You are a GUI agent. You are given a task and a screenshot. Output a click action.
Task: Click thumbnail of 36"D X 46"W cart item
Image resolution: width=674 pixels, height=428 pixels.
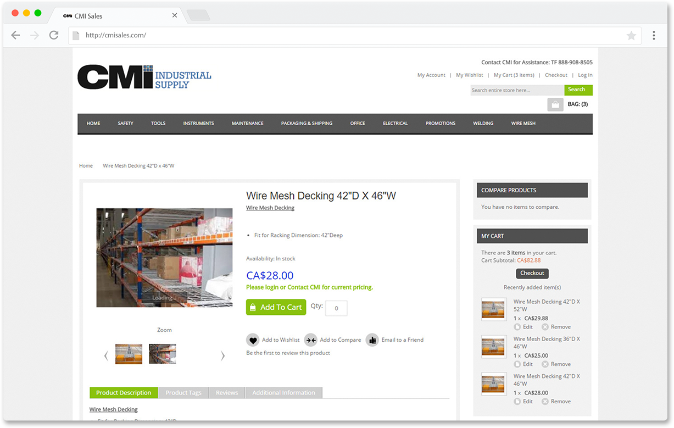494,347
